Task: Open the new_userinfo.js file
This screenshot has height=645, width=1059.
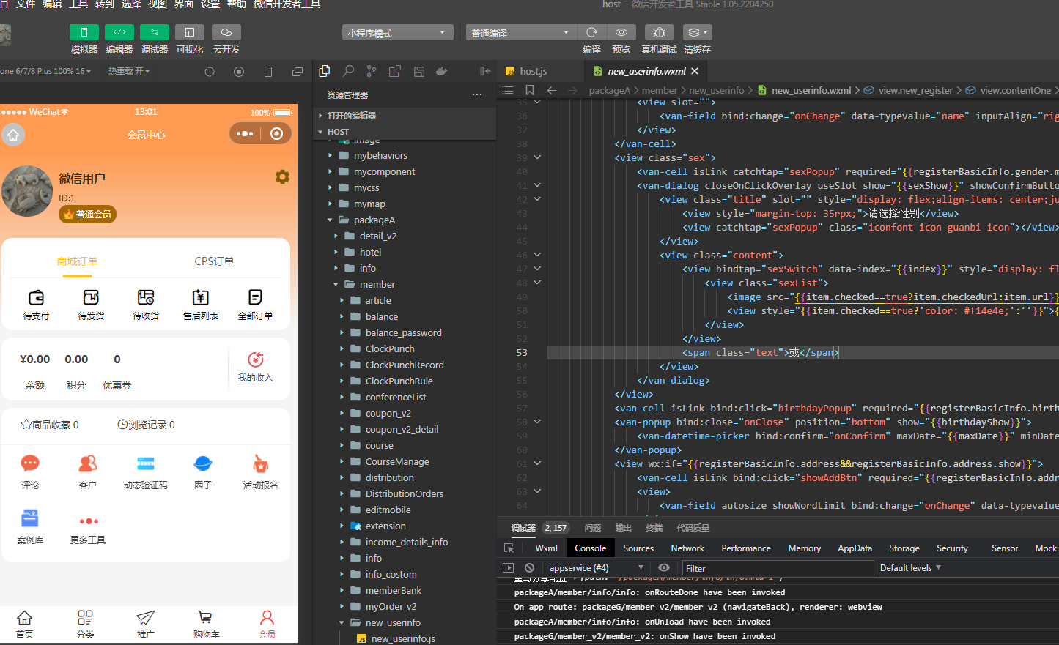Action: point(403,638)
